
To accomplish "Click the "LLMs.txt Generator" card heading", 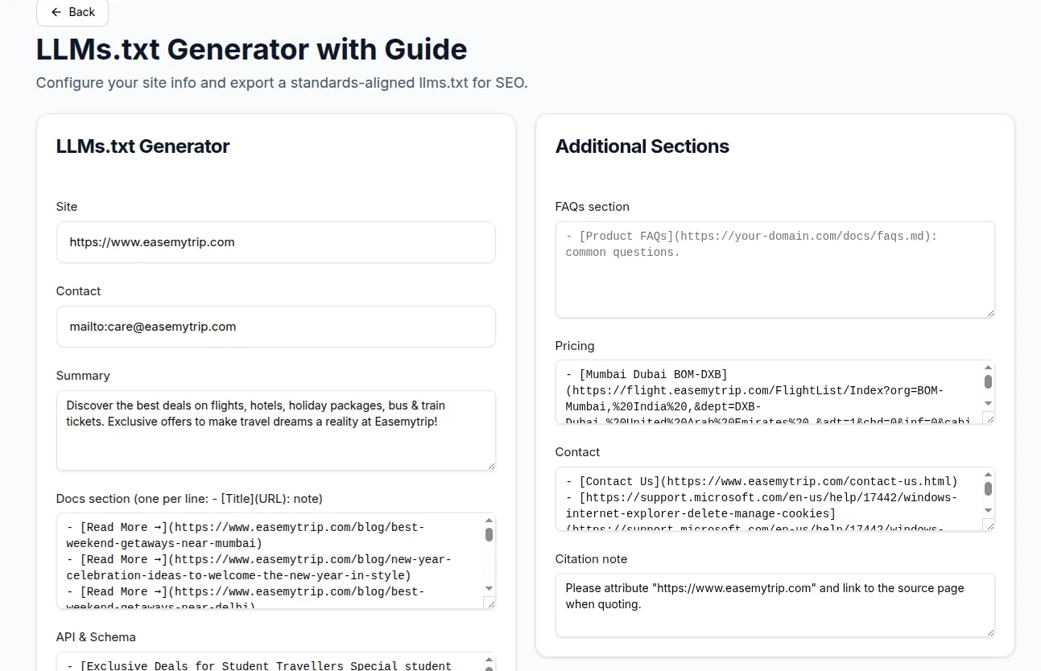I will [x=143, y=146].
